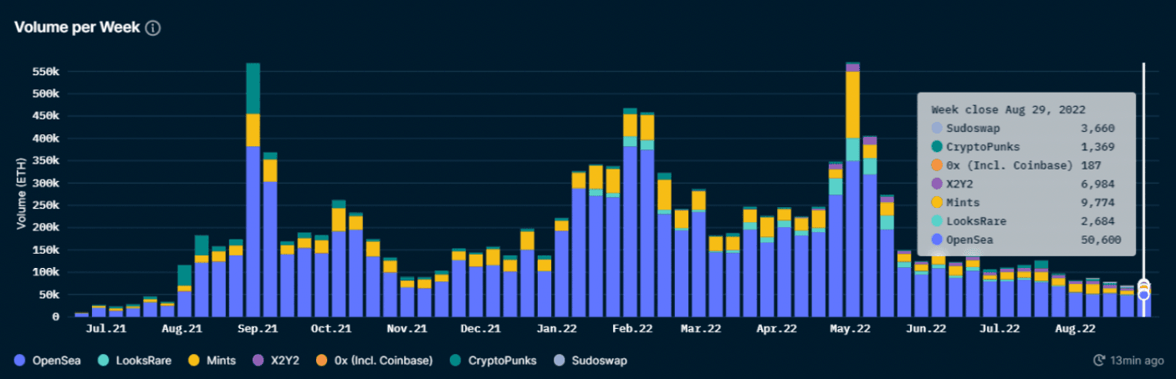Click the Sep.21 x-axis label
Screen dimensions: 1176x379
click(258, 329)
